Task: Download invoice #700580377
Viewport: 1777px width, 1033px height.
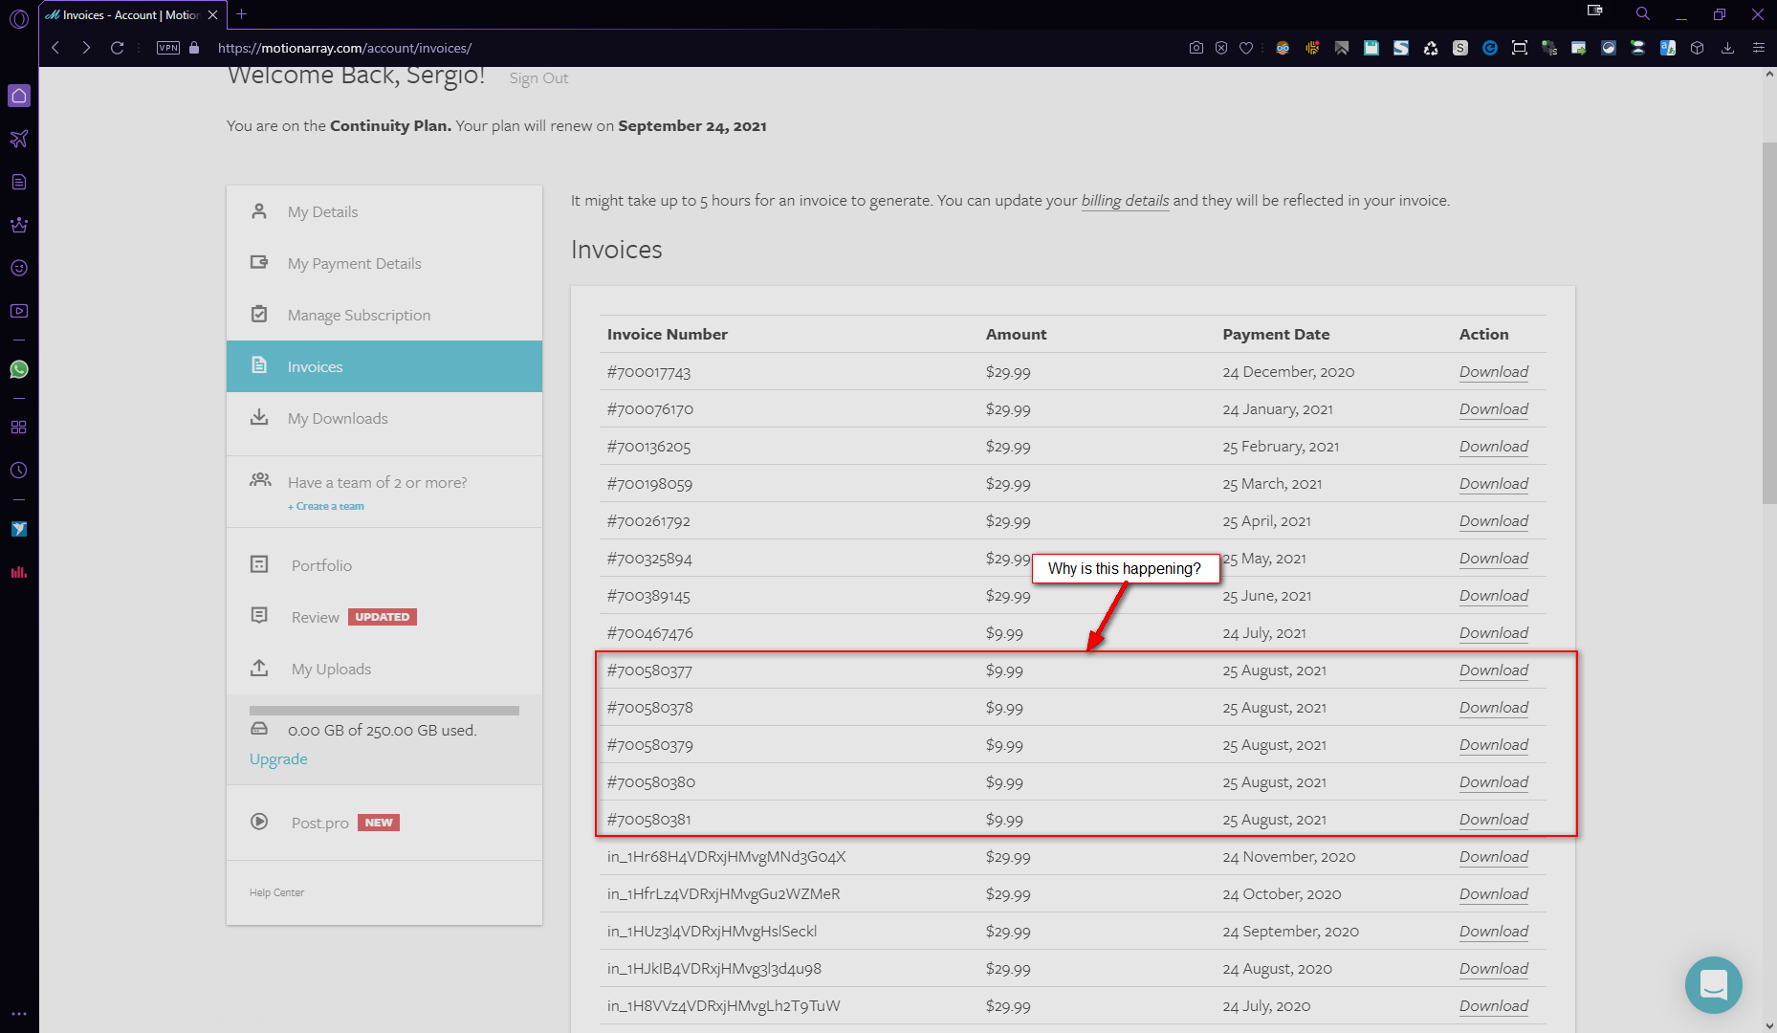Action: click(x=1493, y=670)
